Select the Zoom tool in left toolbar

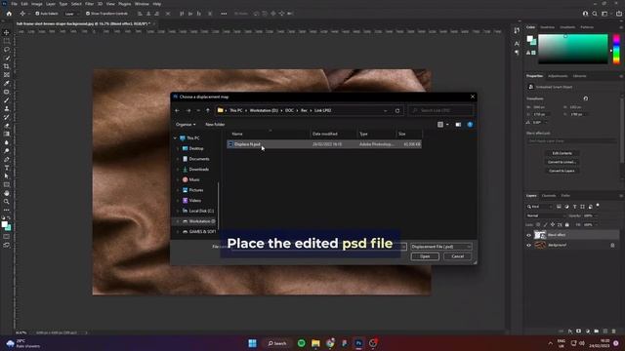click(x=7, y=202)
